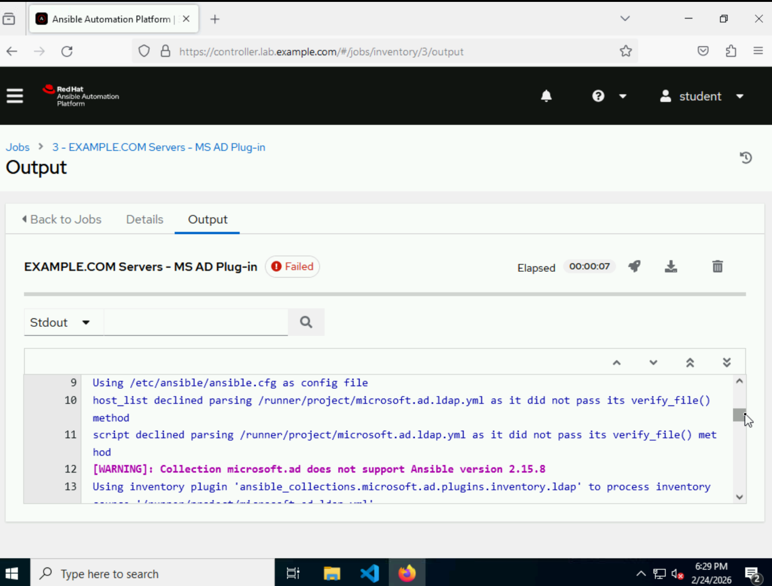Open the Jobs breadcrumb link

[18, 147]
